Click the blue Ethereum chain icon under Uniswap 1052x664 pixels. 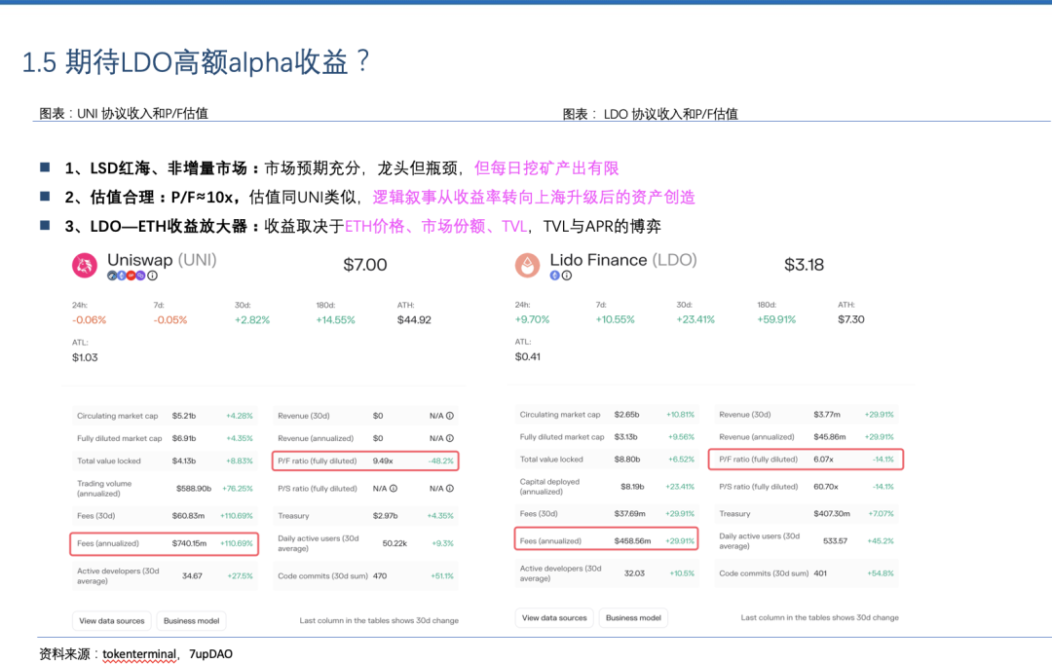tap(122, 276)
